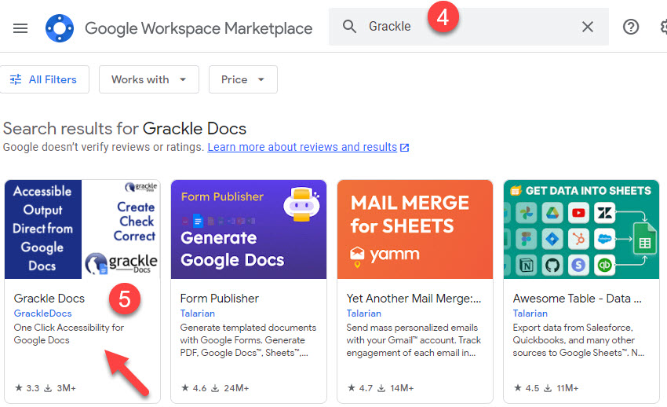Open the hamburger main menu

pos(20,27)
